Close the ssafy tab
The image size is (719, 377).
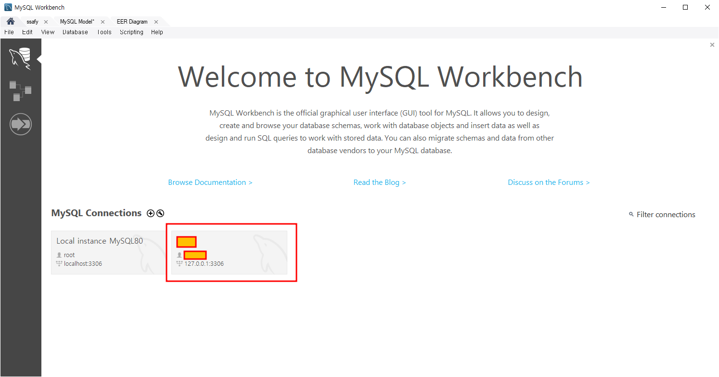coord(46,22)
